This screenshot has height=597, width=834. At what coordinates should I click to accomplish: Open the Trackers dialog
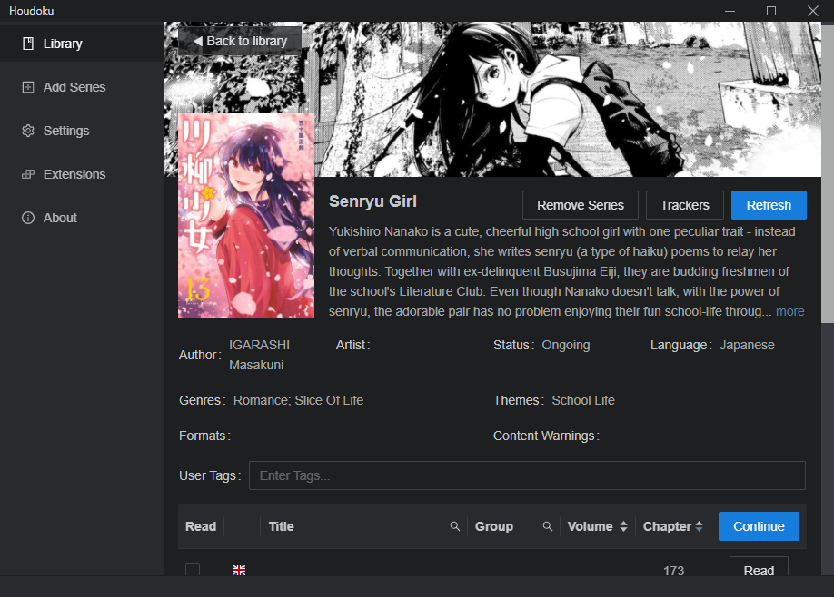coord(684,205)
